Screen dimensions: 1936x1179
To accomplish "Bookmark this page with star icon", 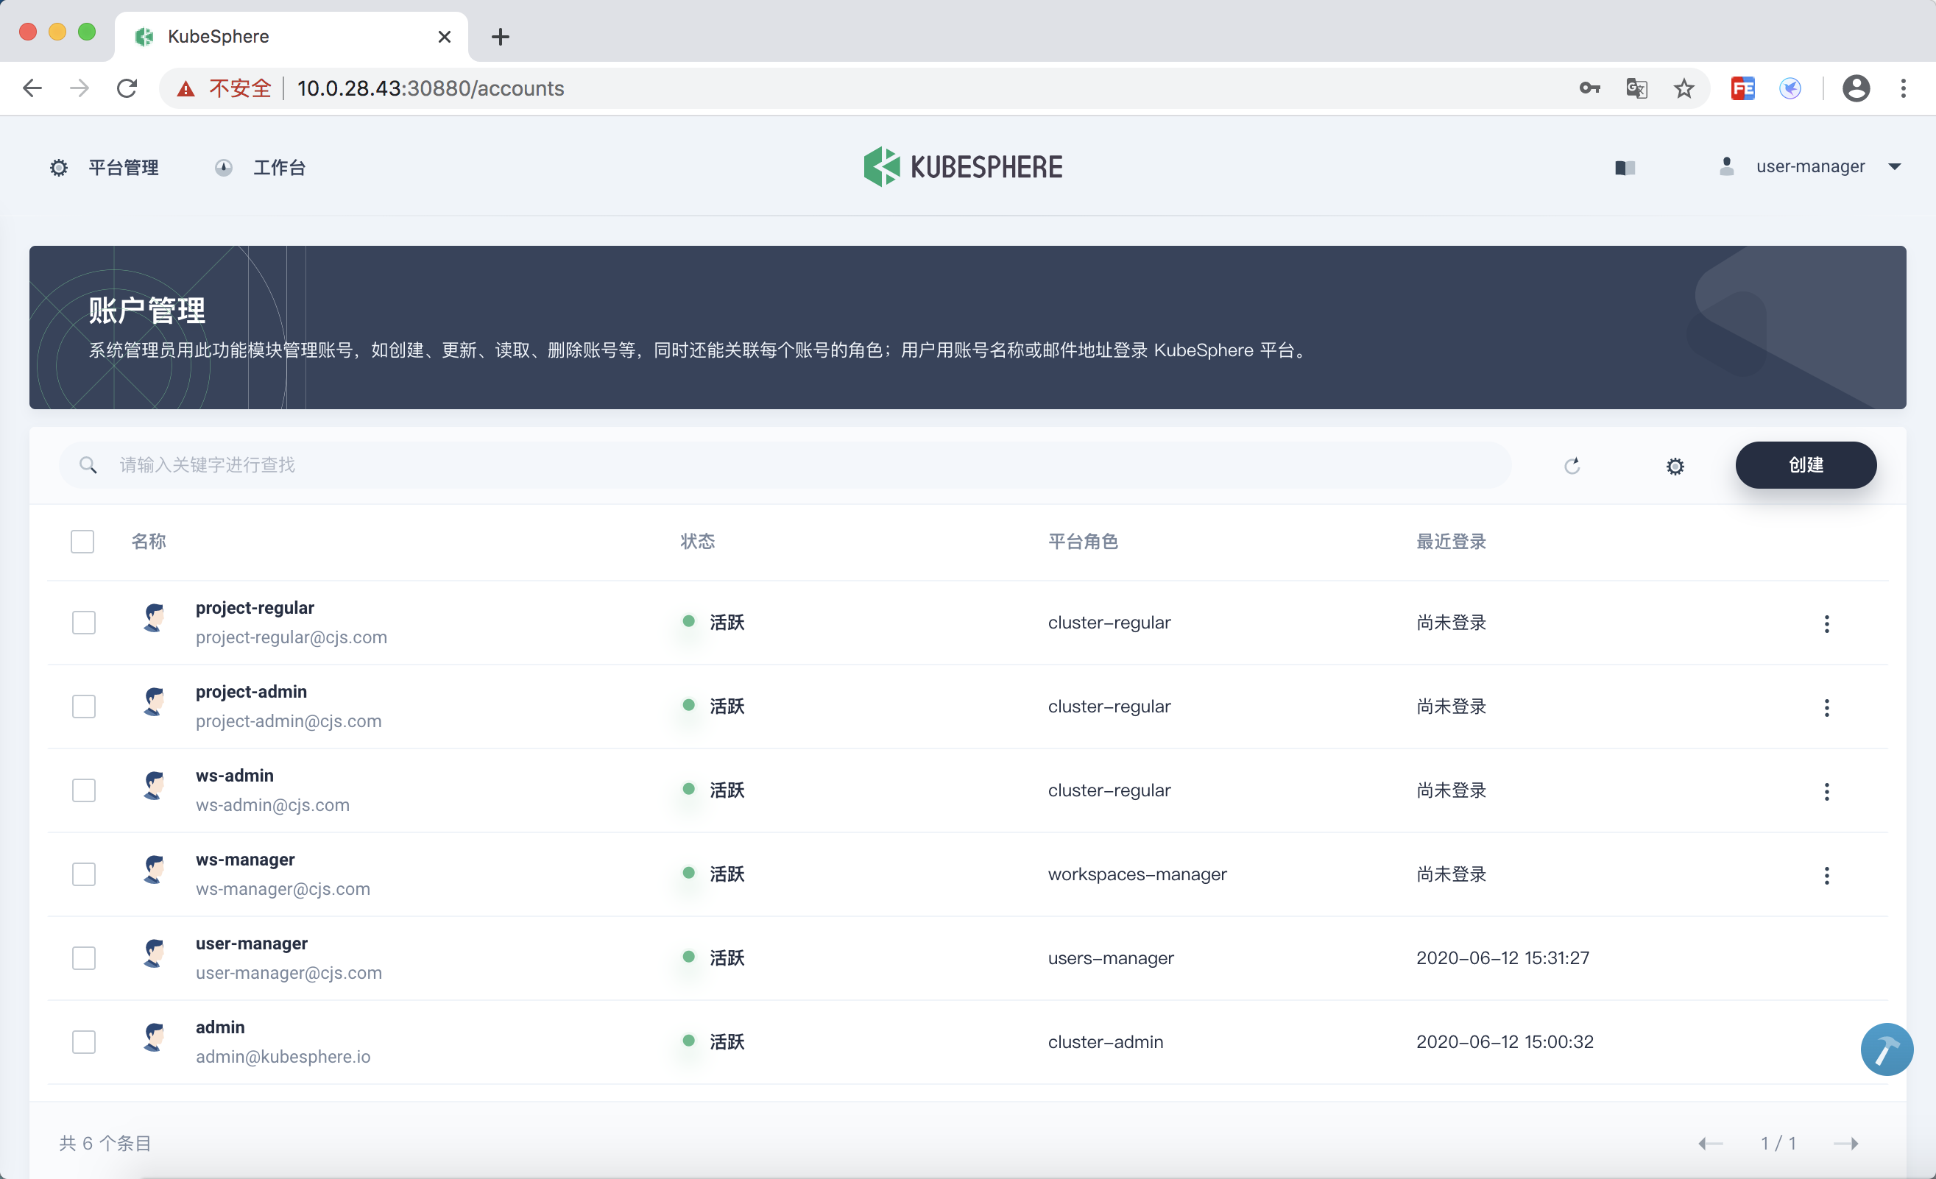I will pos(1684,88).
